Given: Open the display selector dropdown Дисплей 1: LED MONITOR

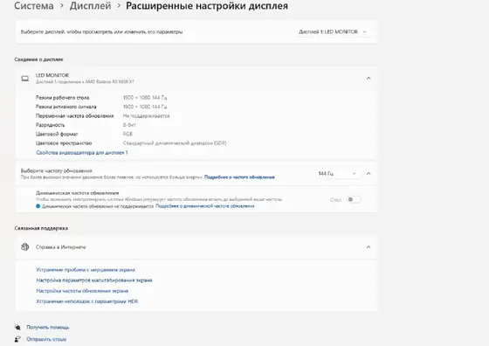Looking at the screenshot, I should (x=333, y=31).
